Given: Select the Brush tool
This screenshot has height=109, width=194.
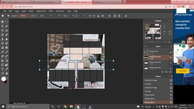Looking at the screenshot, I should pyautogui.click(x=7, y=52).
